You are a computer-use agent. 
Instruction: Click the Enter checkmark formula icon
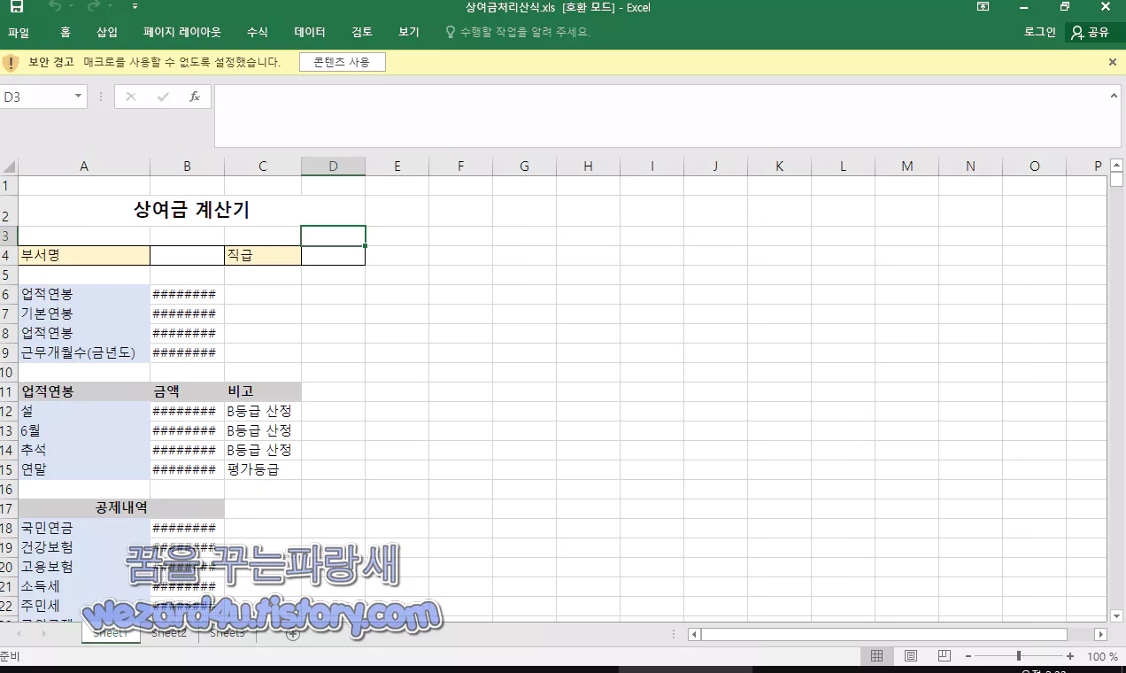point(163,97)
